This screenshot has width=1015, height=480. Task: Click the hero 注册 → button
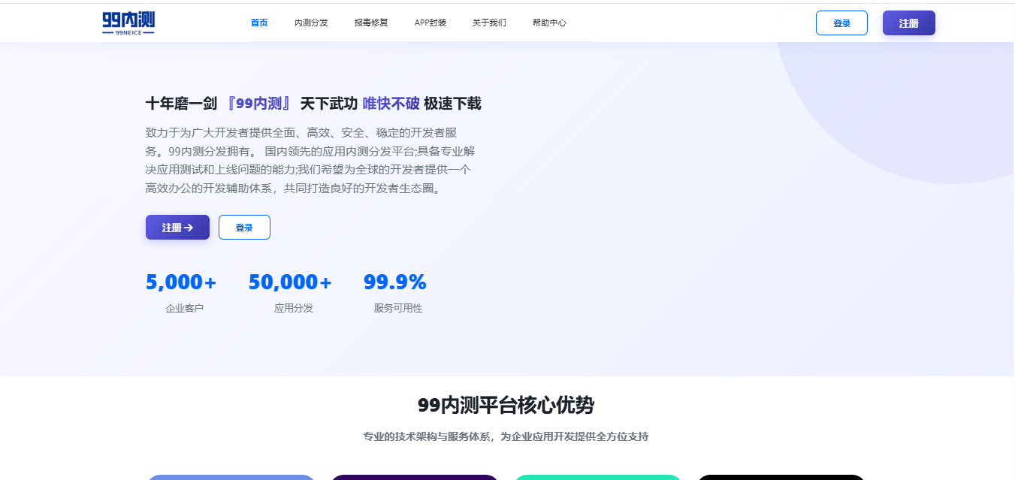(x=177, y=228)
